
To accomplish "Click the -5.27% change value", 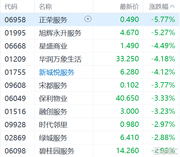I will click(163, 33).
